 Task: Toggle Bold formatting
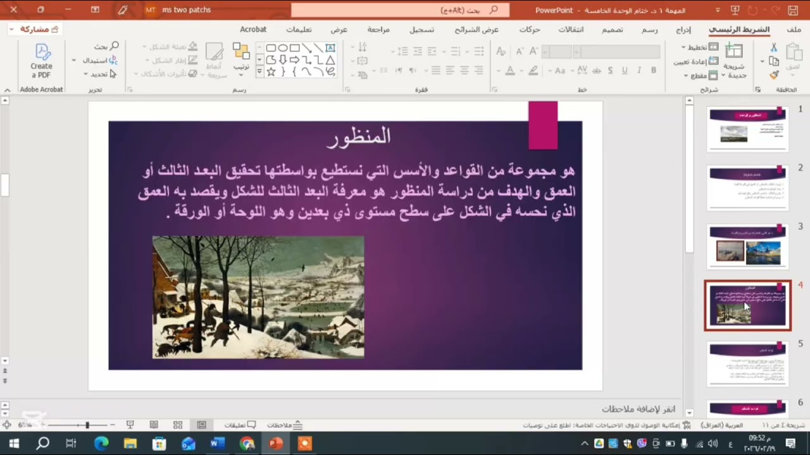(653, 70)
